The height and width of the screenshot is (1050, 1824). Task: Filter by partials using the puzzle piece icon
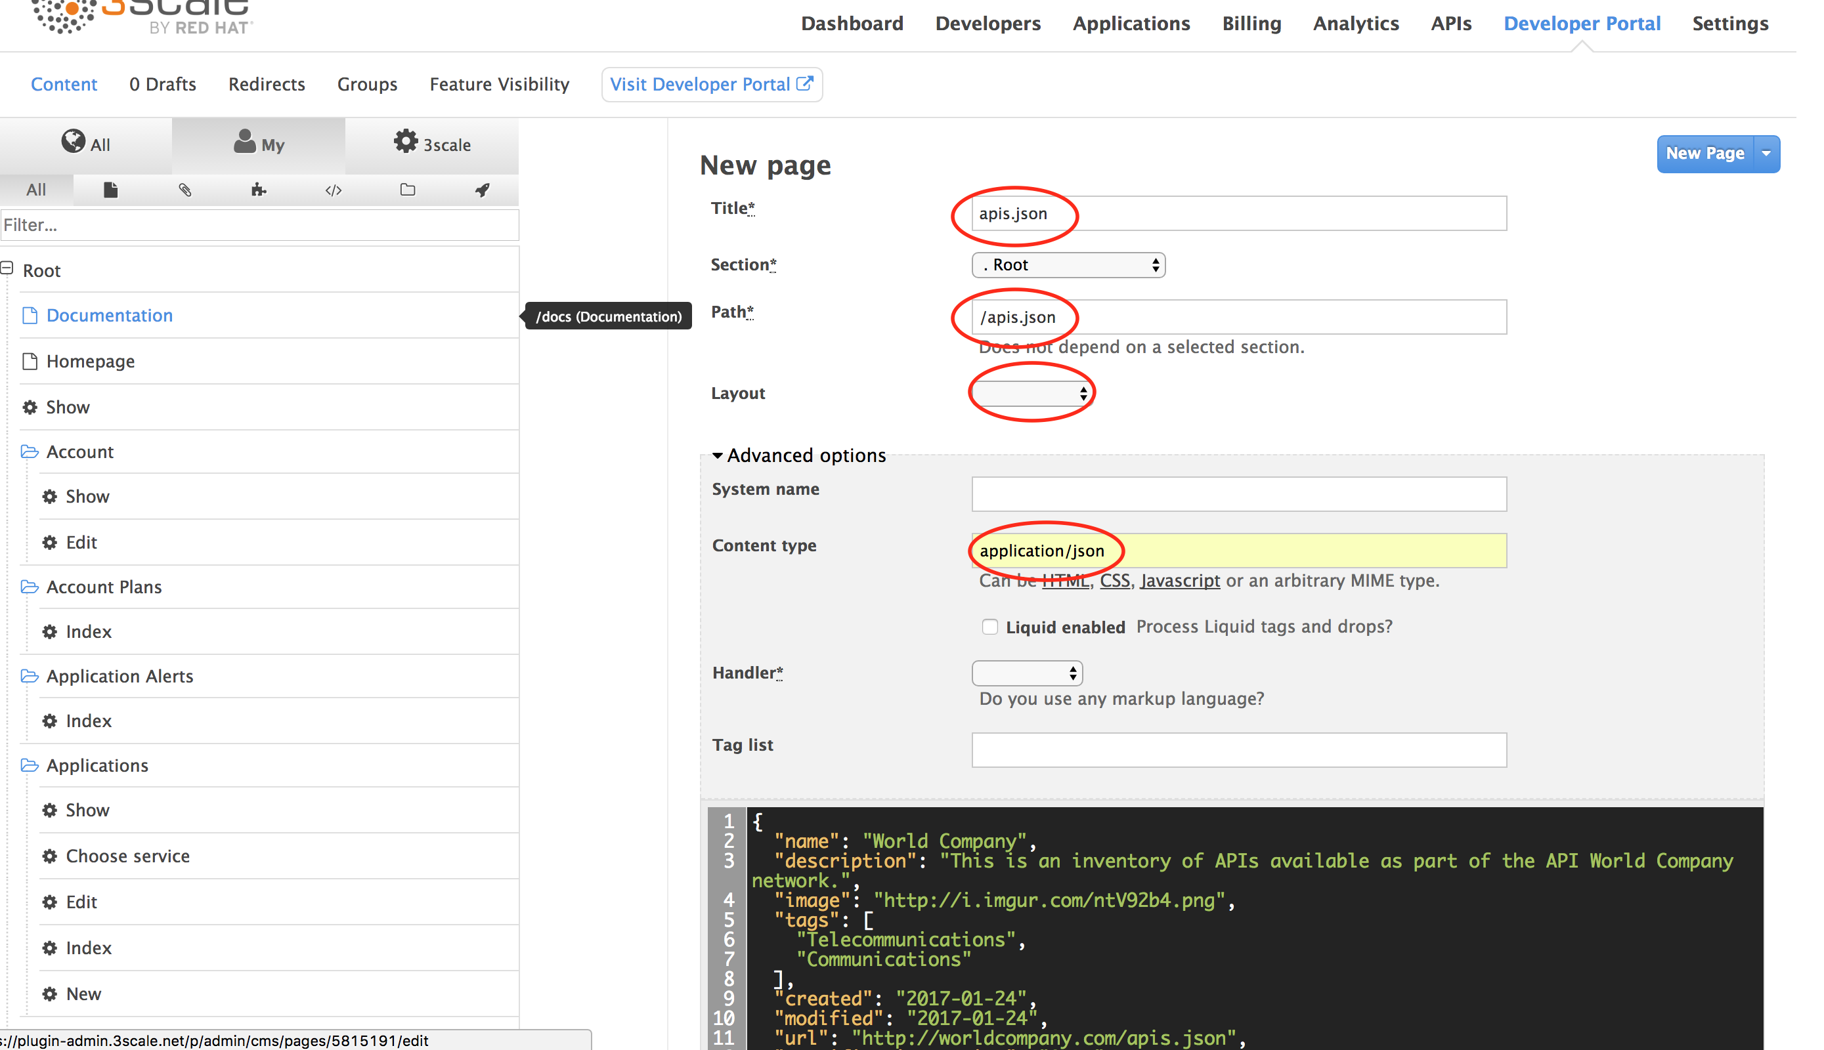pos(258,190)
